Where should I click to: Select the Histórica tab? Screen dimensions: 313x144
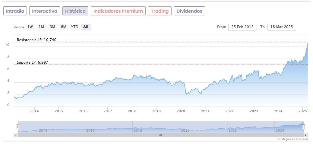[x=75, y=11]
